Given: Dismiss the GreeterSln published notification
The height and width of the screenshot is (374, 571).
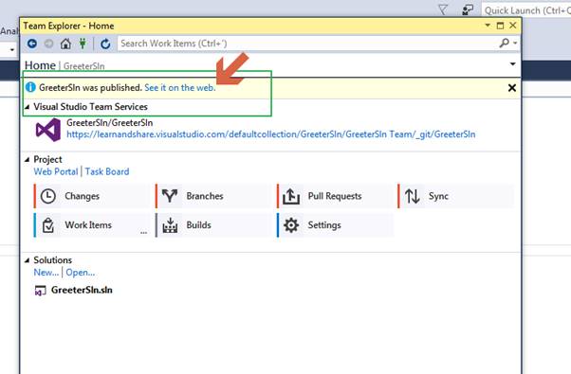Looking at the screenshot, I should (512, 88).
